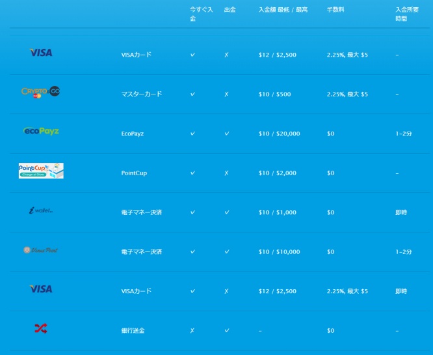Click 1-2分 time in $10 / $10,000 row

point(404,252)
